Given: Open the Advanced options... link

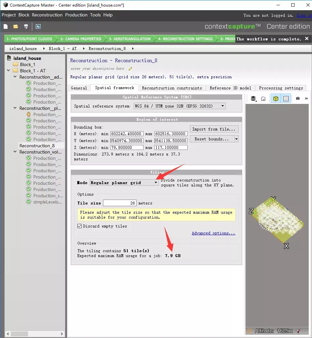Looking at the screenshot, I should tap(213, 233).
